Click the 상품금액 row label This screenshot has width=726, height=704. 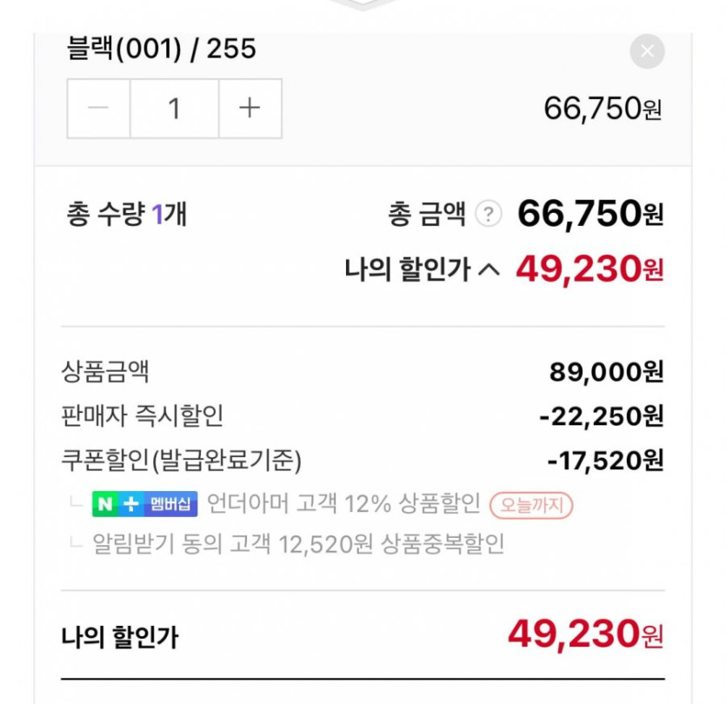coord(105,372)
